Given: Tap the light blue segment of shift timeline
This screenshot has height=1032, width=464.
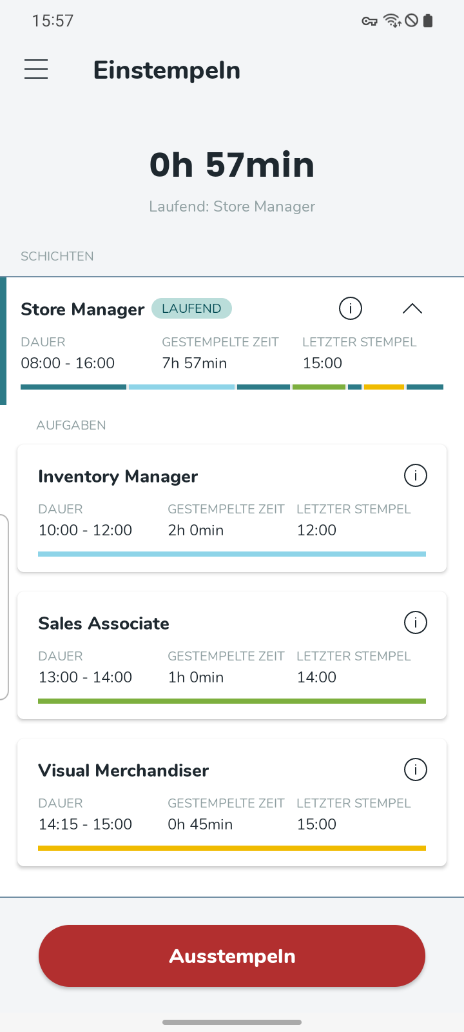Looking at the screenshot, I should tap(182, 387).
